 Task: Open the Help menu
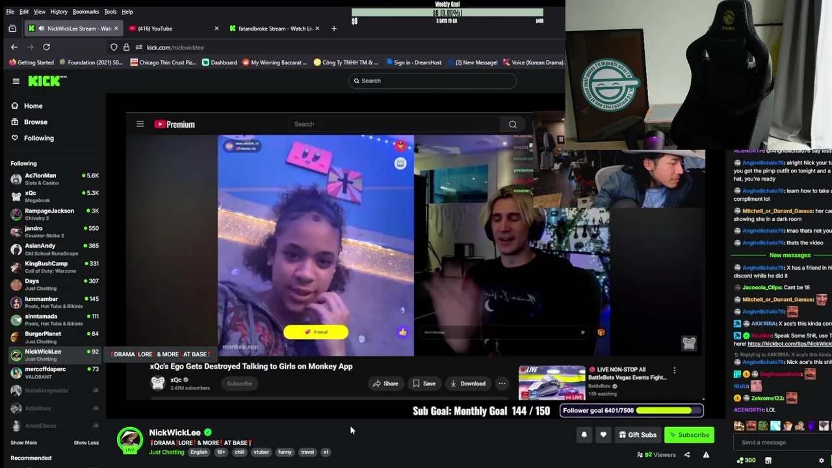127,12
